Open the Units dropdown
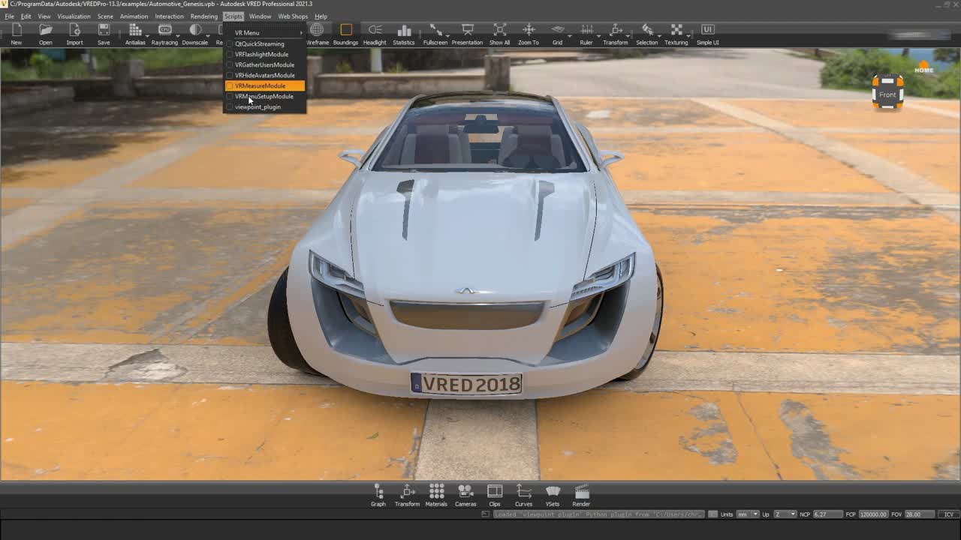961x540 pixels. (748, 514)
